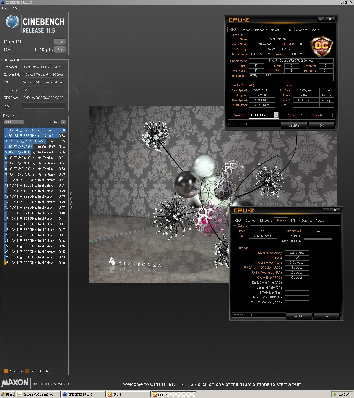Image resolution: width=354 pixels, height=398 pixels.
Task: Click the Your Score orange legend swatch
Action: [6, 371]
